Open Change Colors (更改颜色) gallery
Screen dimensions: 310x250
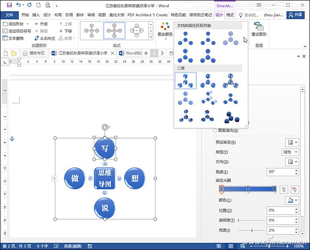[165, 31]
